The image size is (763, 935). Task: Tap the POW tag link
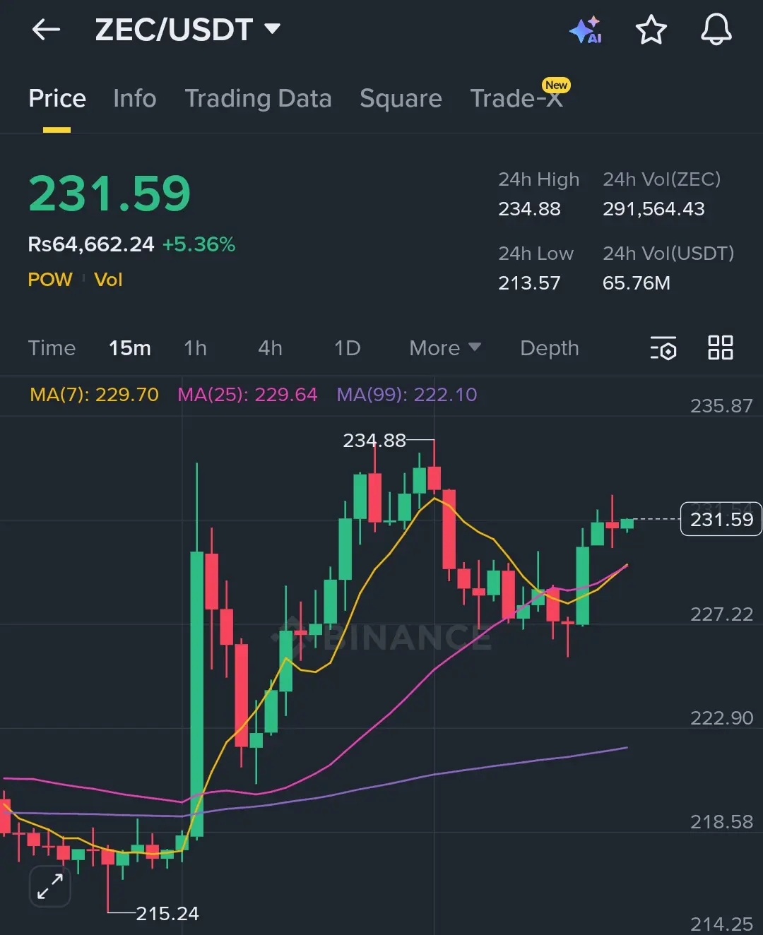[x=50, y=280]
